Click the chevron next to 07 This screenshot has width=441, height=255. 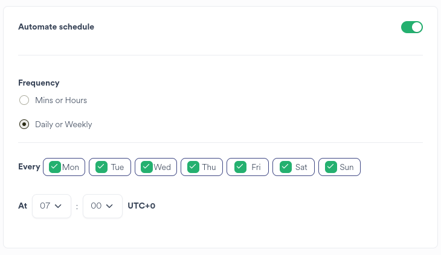59,206
